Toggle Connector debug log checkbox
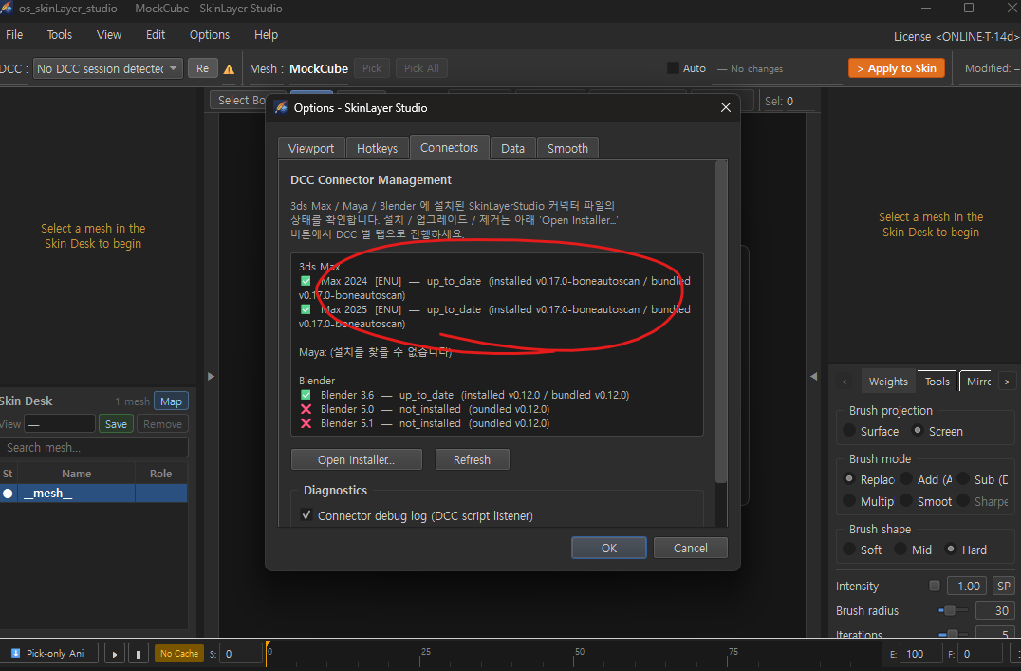The height and width of the screenshot is (671, 1021). (306, 514)
